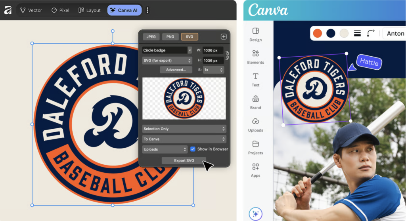Toggle the width-height aspect ratio lock
The height and width of the screenshot is (221, 406).
tap(227, 55)
